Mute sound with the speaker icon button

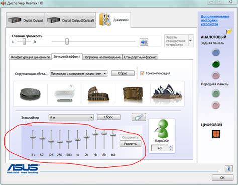[x=144, y=42]
